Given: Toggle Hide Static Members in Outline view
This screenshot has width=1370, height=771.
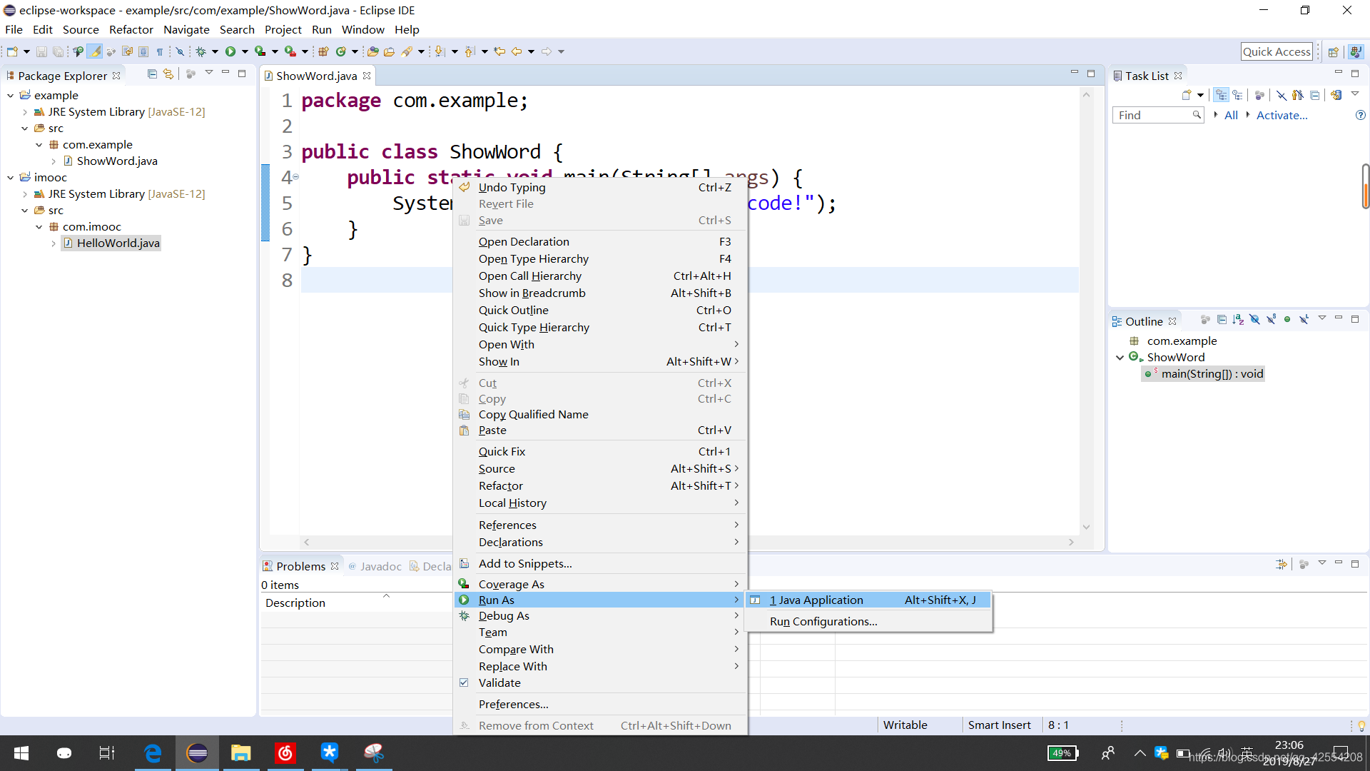Looking at the screenshot, I should coord(1271,319).
